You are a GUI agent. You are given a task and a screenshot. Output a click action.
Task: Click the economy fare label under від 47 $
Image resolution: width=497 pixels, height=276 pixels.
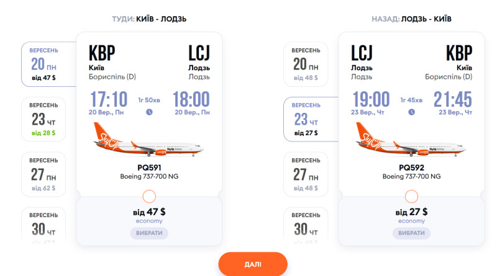[x=149, y=221]
